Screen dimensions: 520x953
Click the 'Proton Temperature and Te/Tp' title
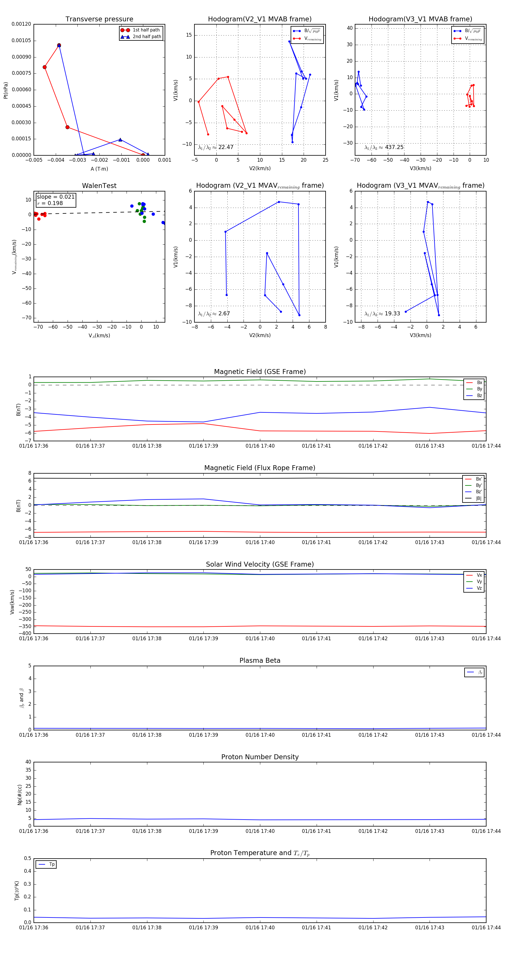(260, 853)
